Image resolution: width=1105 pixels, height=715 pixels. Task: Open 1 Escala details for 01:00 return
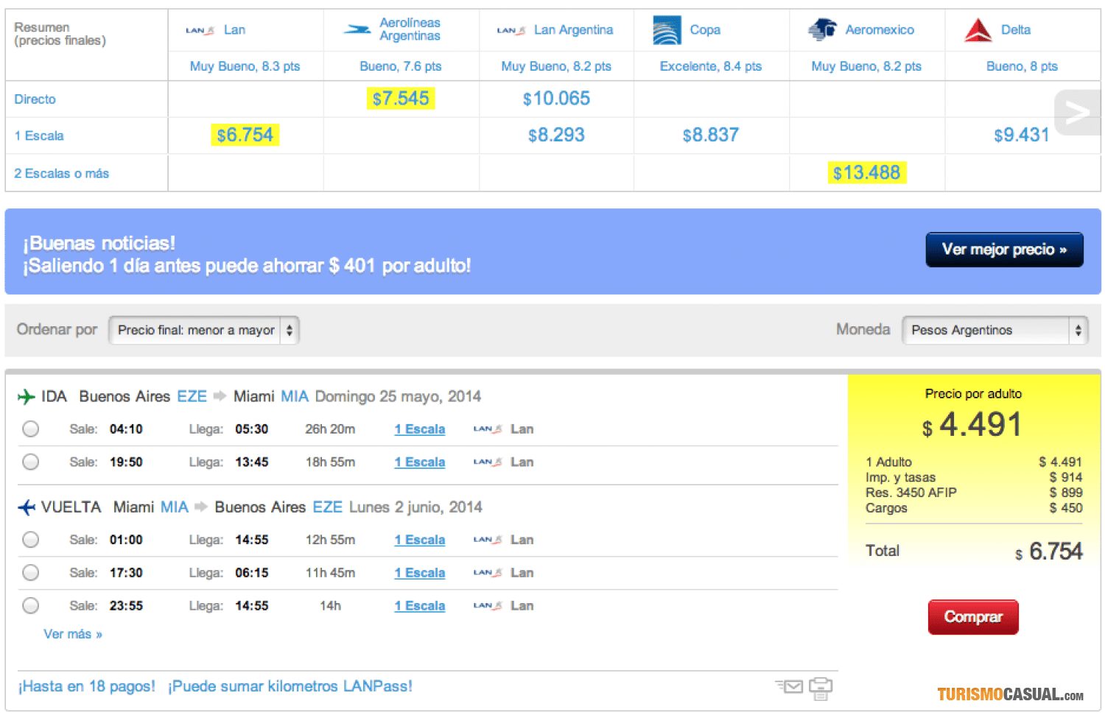[x=420, y=540]
